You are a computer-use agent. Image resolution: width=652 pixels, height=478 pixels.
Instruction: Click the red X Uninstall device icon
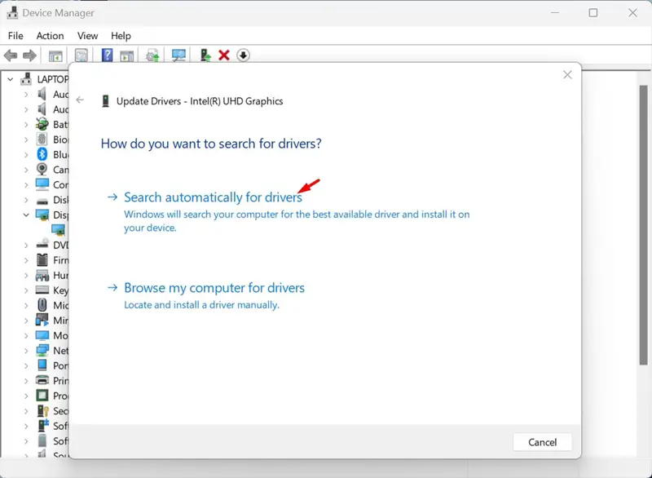[x=224, y=55]
